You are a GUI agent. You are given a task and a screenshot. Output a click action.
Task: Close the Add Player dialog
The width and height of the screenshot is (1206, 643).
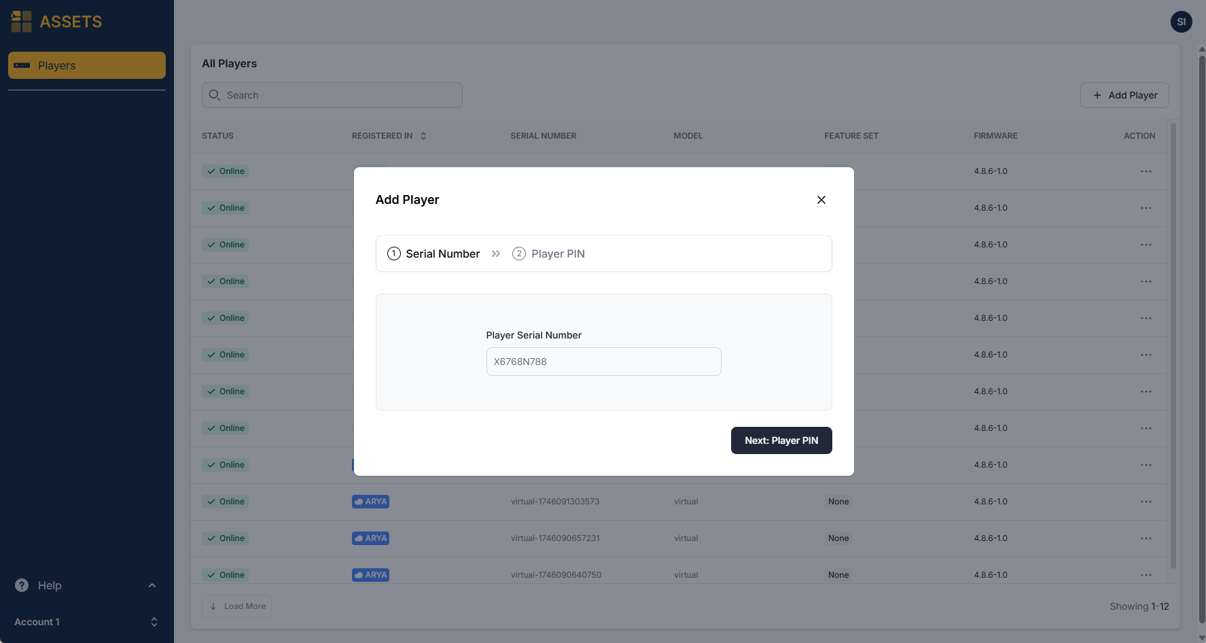(821, 200)
